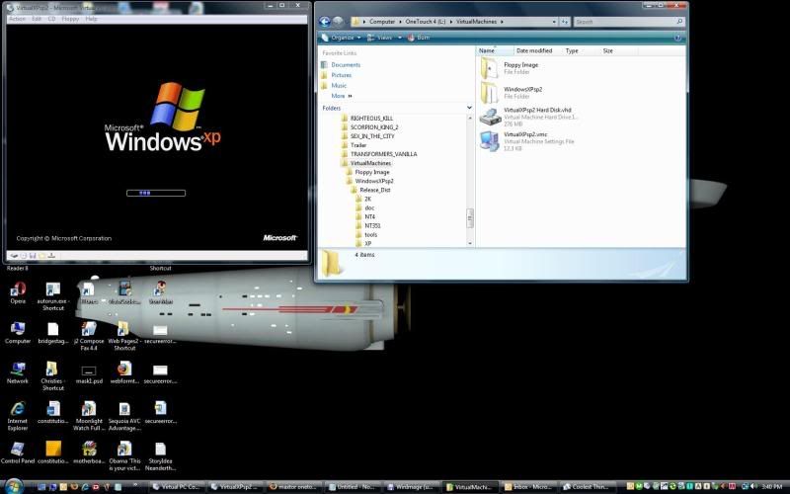Expand More favorite links
This screenshot has height=494, width=790.
coord(342,96)
